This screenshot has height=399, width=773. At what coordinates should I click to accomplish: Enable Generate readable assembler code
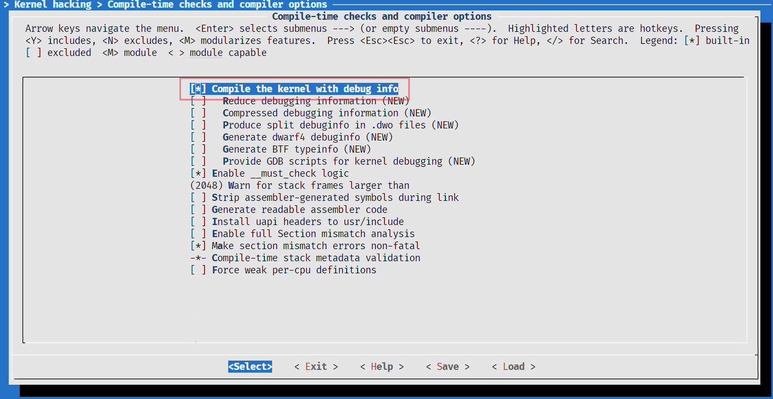coord(199,210)
